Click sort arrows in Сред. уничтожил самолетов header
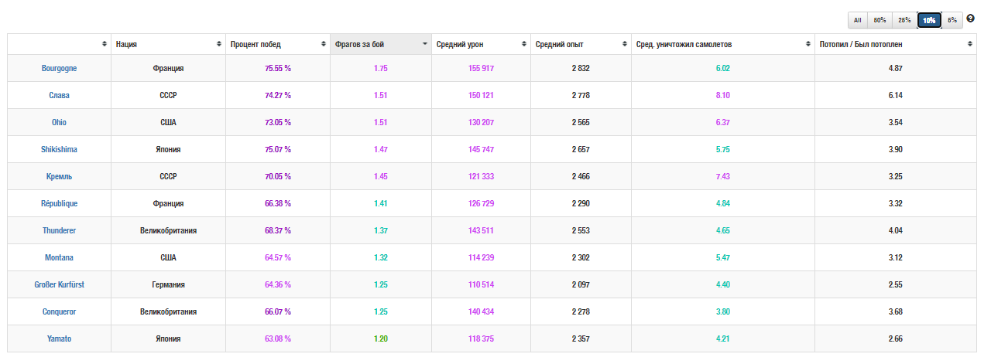991x364 pixels. click(808, 45)
